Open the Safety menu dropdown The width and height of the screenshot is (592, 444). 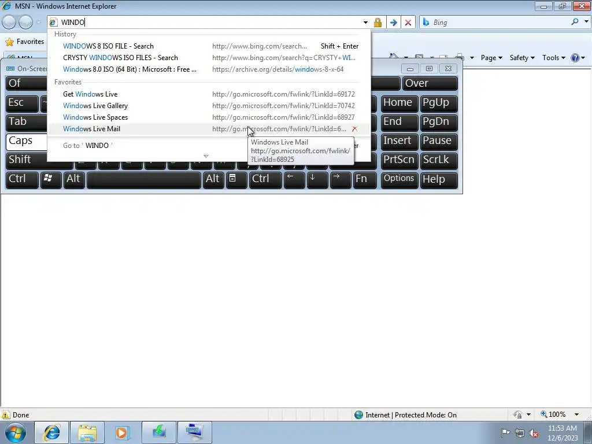(x=522, y=58)
